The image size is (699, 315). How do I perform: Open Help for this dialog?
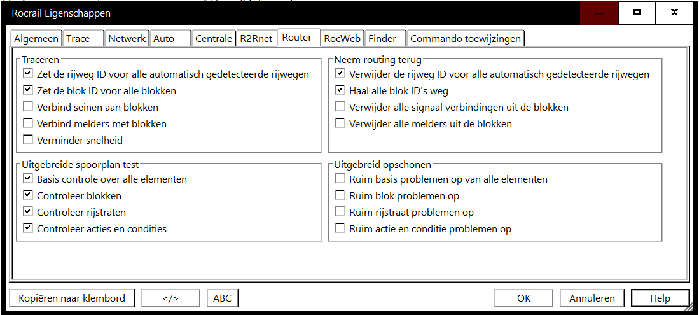click(x=660, y=298)
